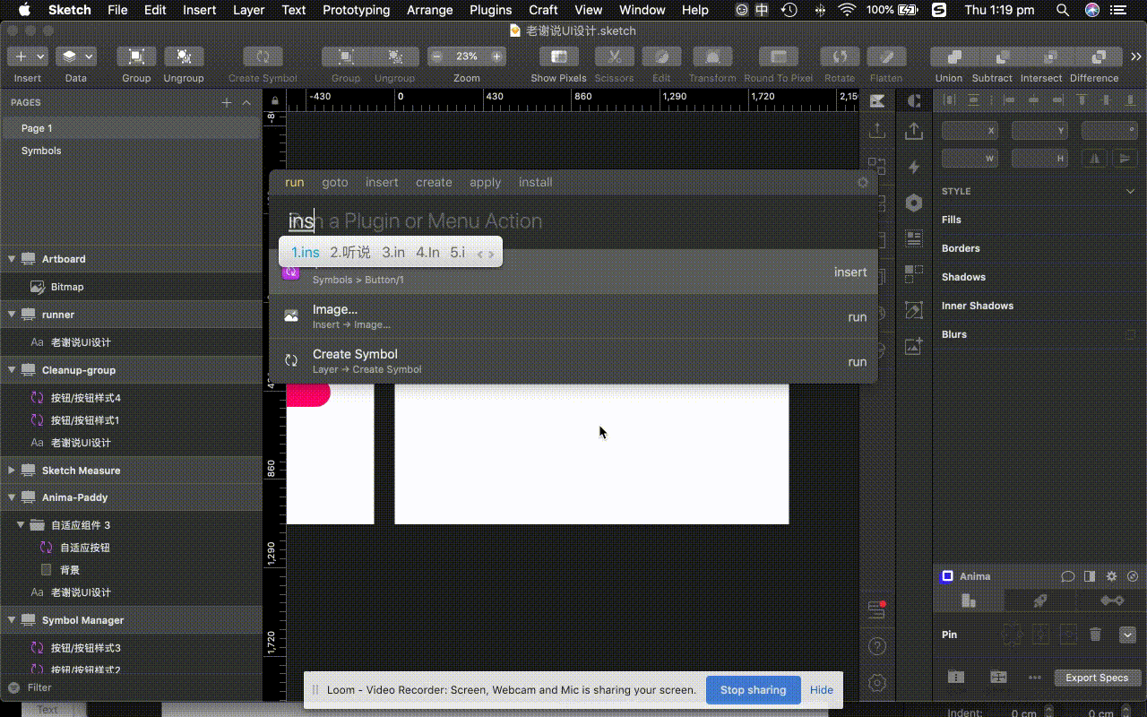Screen dimensions: 1147x717
Task: Click the Anima Pin trash icon
Action: click(1095, 635)
